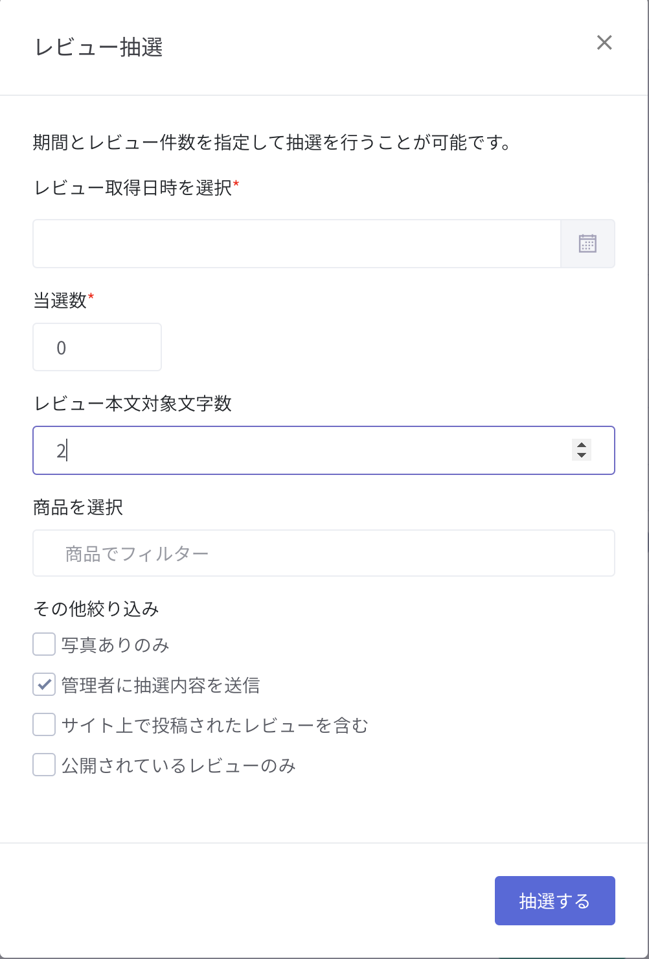Click the レビュー取得日時 date input field

tap(297, 244)
